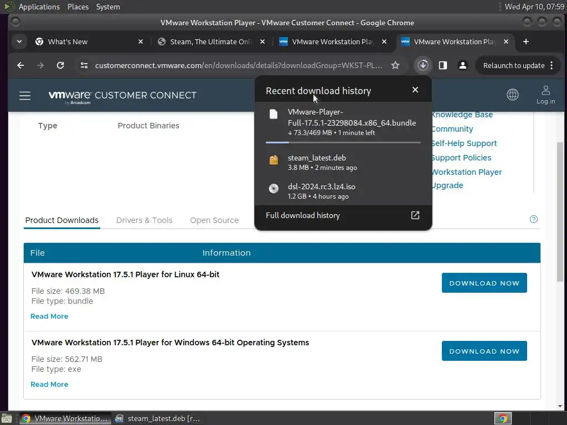Toggle the downloads toolbar icon
The image size is (567, 425).
tap(422, 65)
